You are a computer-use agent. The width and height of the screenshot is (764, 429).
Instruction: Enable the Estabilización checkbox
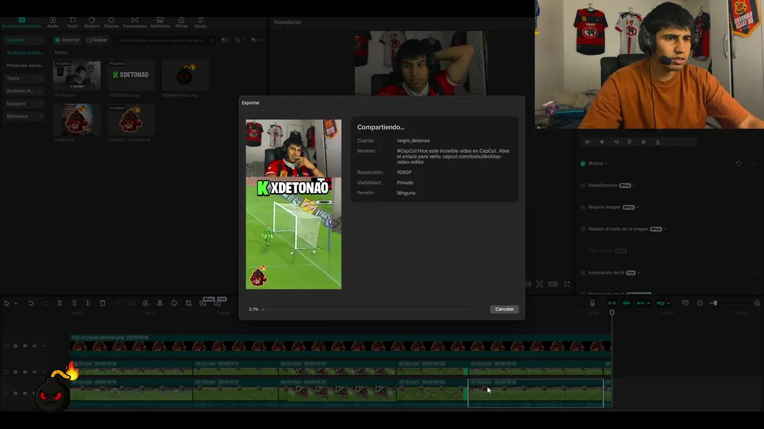(583, 185)
